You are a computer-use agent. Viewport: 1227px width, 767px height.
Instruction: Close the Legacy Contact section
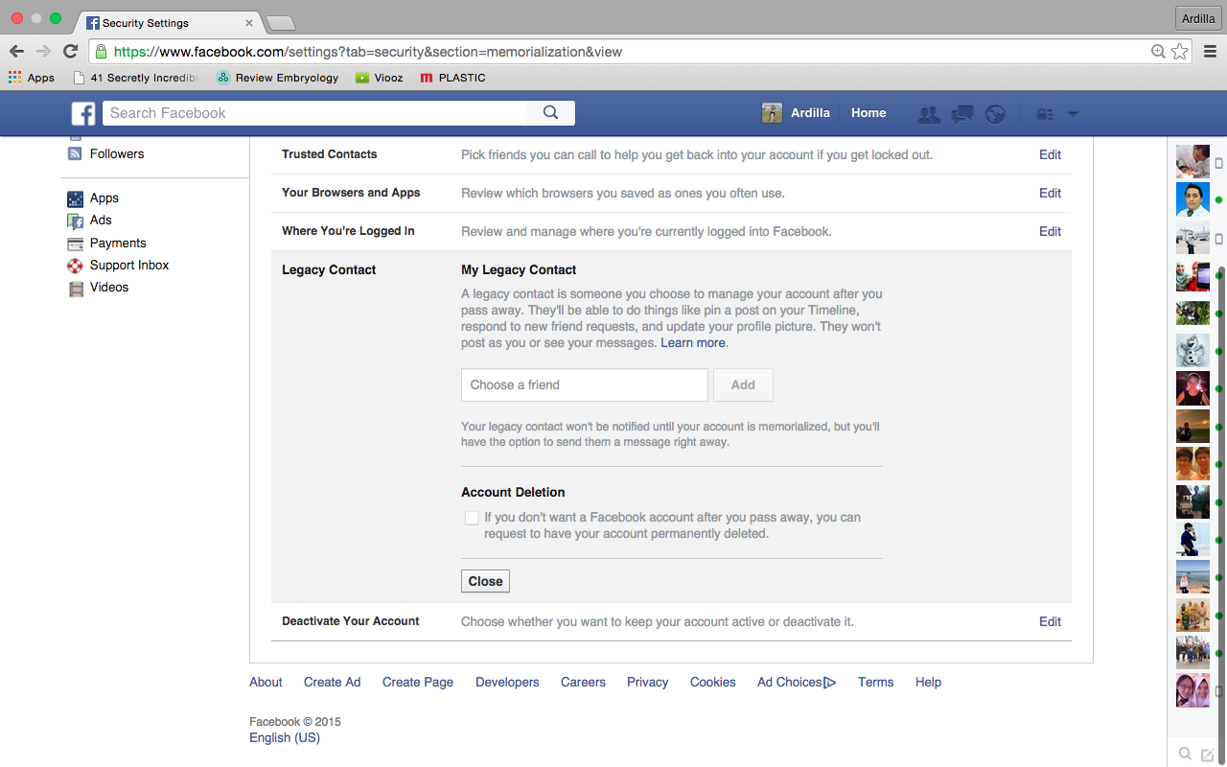click(485, 581)
